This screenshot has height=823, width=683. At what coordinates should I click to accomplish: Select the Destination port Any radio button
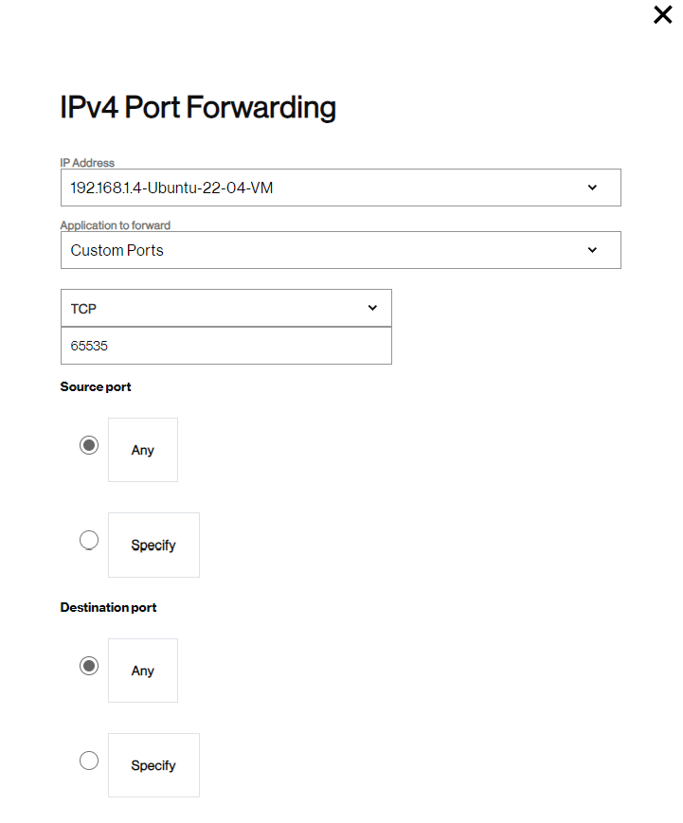89,666
